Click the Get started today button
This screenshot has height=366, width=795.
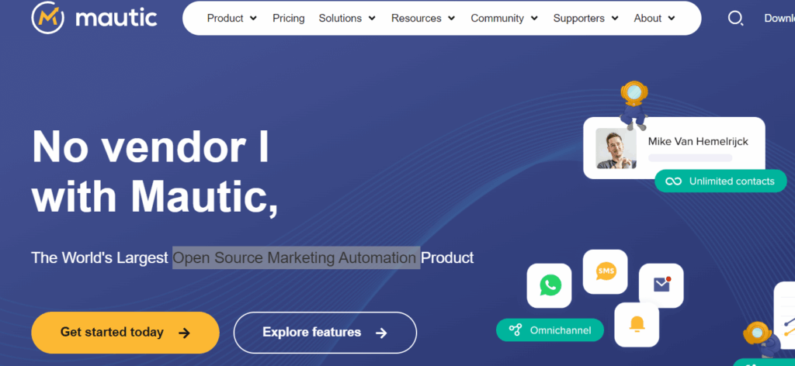pyautogui.click(x=125, y=333)
